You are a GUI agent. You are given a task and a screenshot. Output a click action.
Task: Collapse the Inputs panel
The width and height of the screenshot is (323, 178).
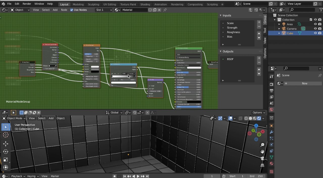click(x=221, y=16)
